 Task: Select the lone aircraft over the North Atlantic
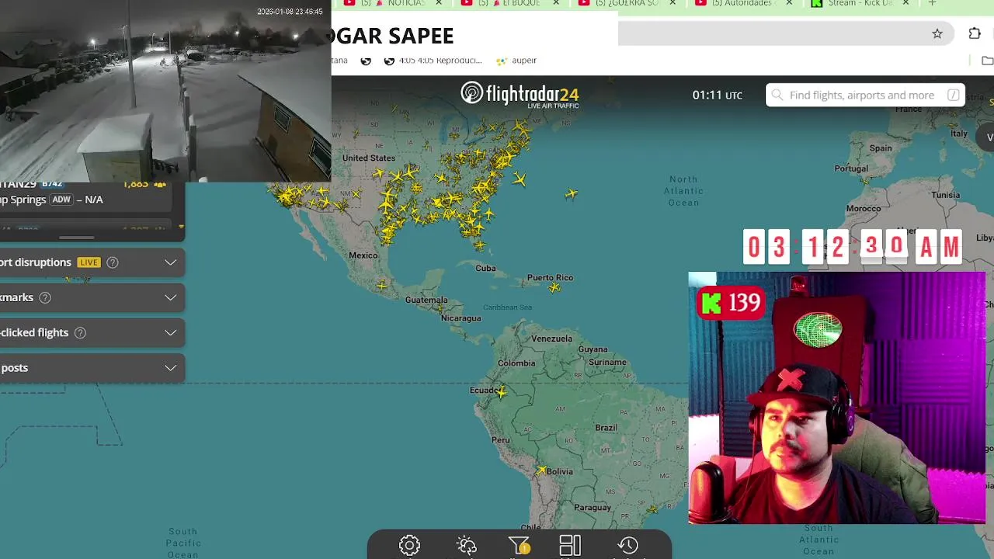[x=572, y=194]
